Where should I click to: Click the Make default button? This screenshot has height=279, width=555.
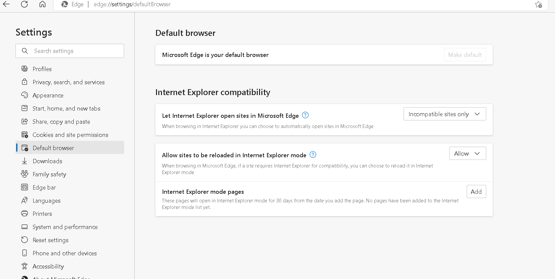coord(465,55)
